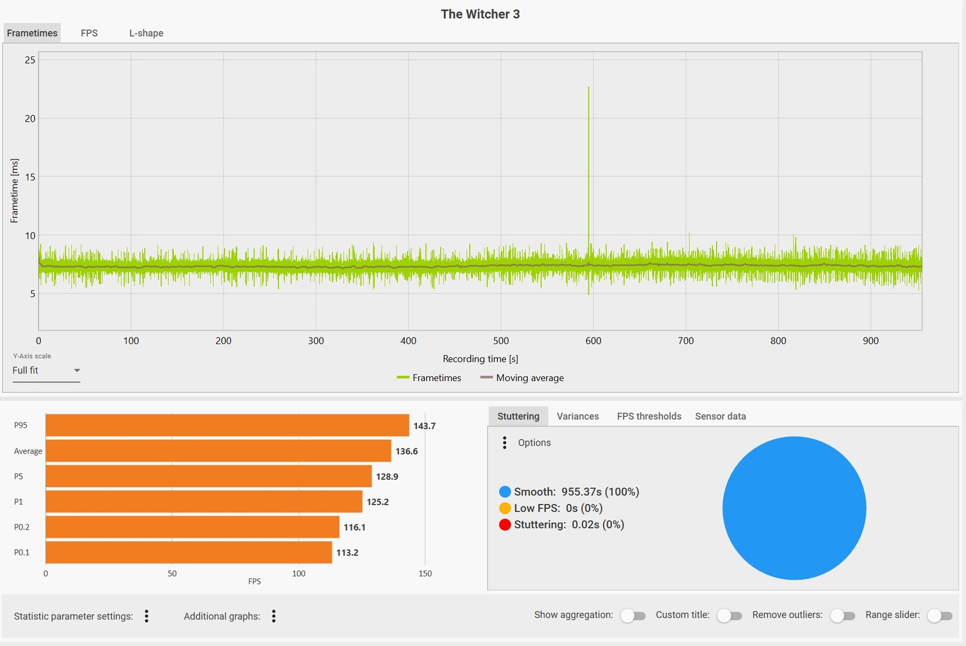Viewport: 966px width, 646px height.
Task: Open the L-shape tab
Action: 146,33
